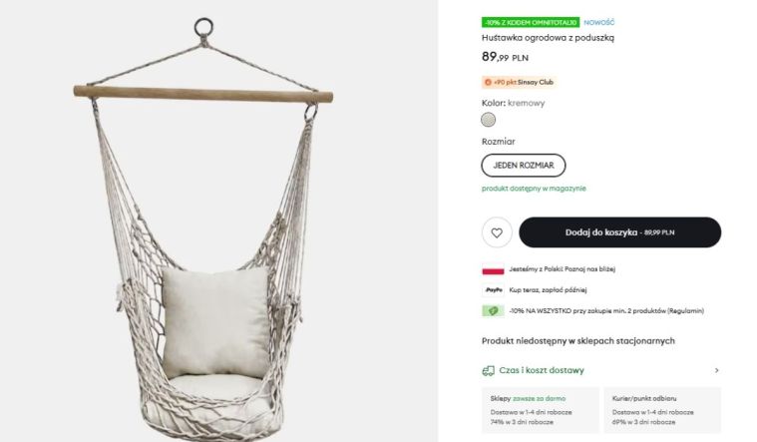This screenshot has width=757, height=442.
Task: Select the JEDEN ROZMIAR size option
Action: pyautogui.click(x=524, y=165)
